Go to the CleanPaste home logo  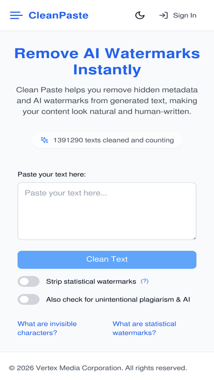58,15
